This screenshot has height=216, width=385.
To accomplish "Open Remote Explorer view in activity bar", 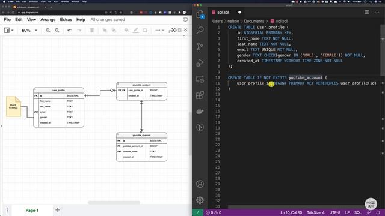I will coord(200,79).
